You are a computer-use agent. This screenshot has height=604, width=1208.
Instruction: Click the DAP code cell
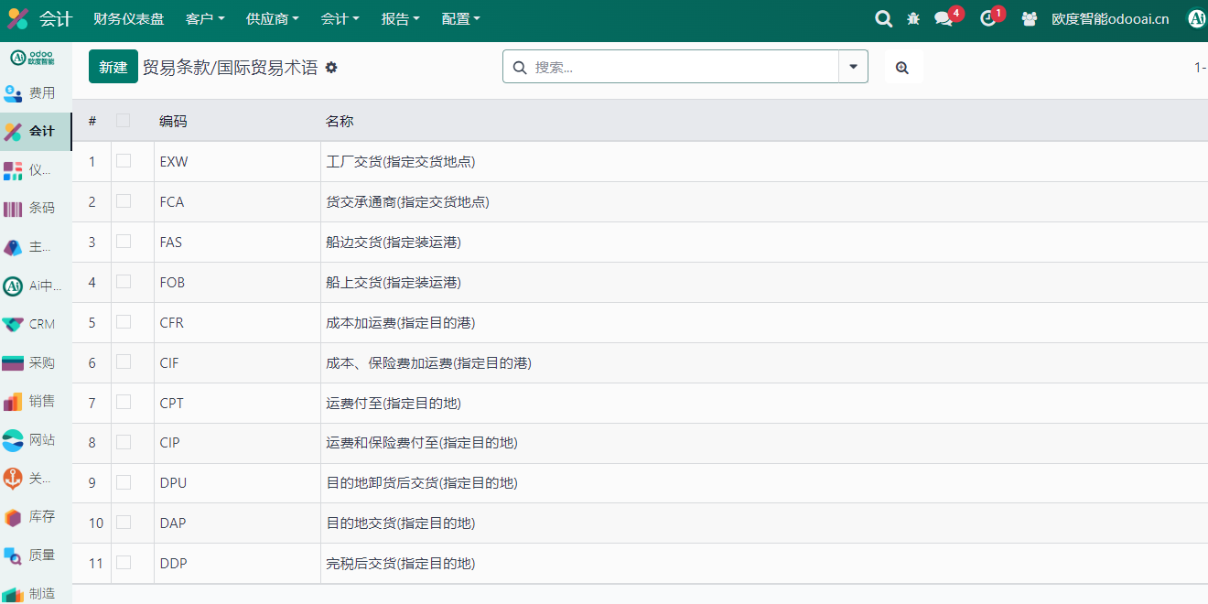click(237, 523)
